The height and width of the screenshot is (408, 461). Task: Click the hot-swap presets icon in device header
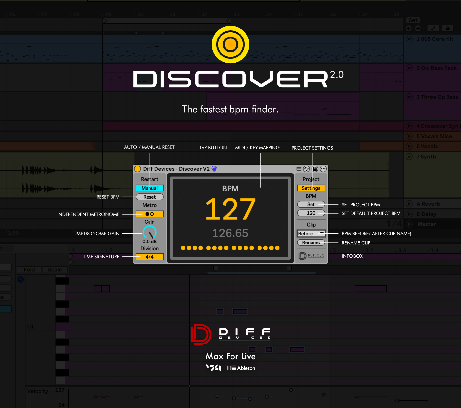[x=306, y=169]
